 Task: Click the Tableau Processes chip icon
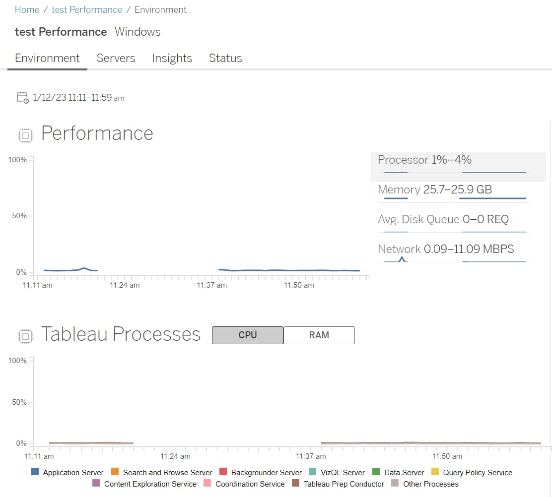coord(25,336)
